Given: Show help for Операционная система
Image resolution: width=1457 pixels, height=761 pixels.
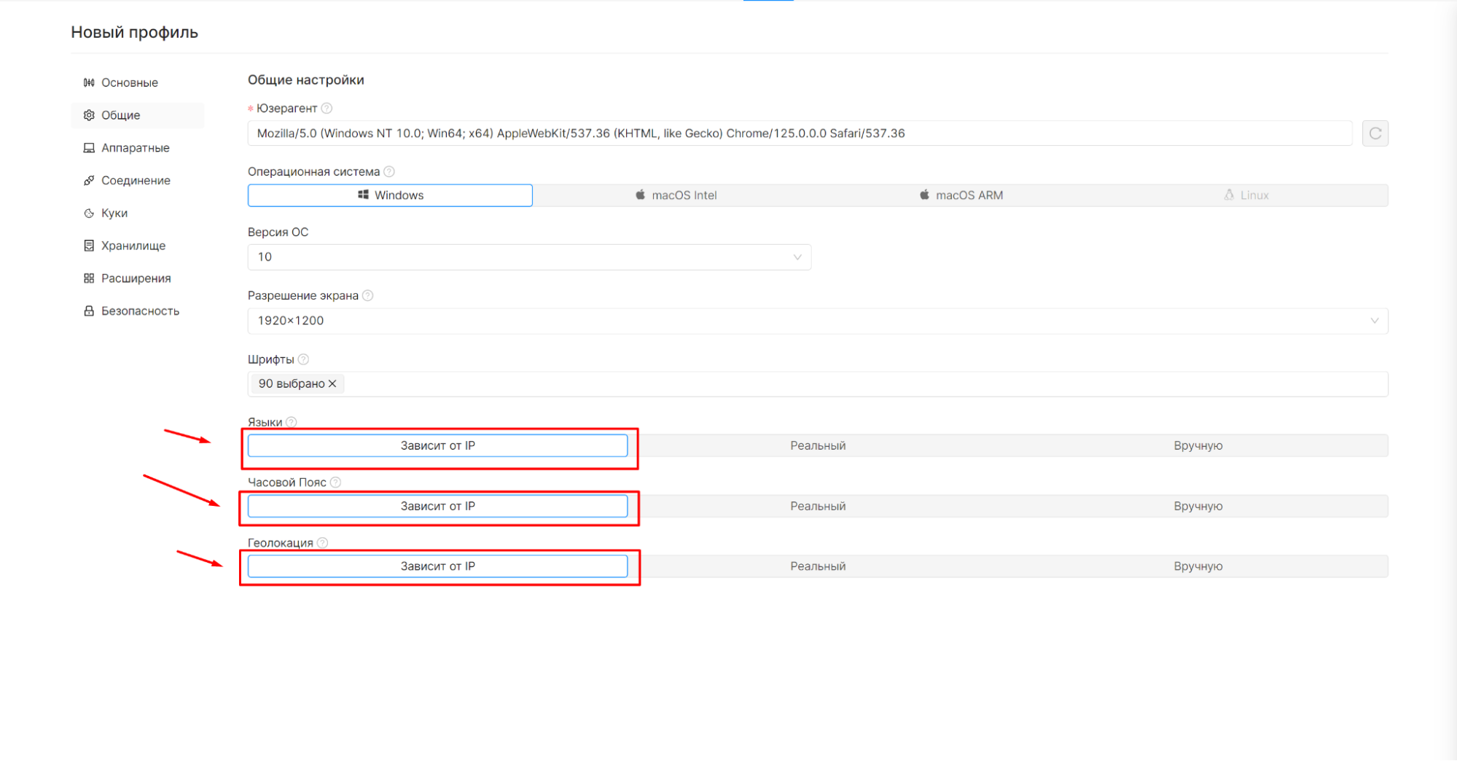Looking at the screenshot, I should (x=389, y=172).
